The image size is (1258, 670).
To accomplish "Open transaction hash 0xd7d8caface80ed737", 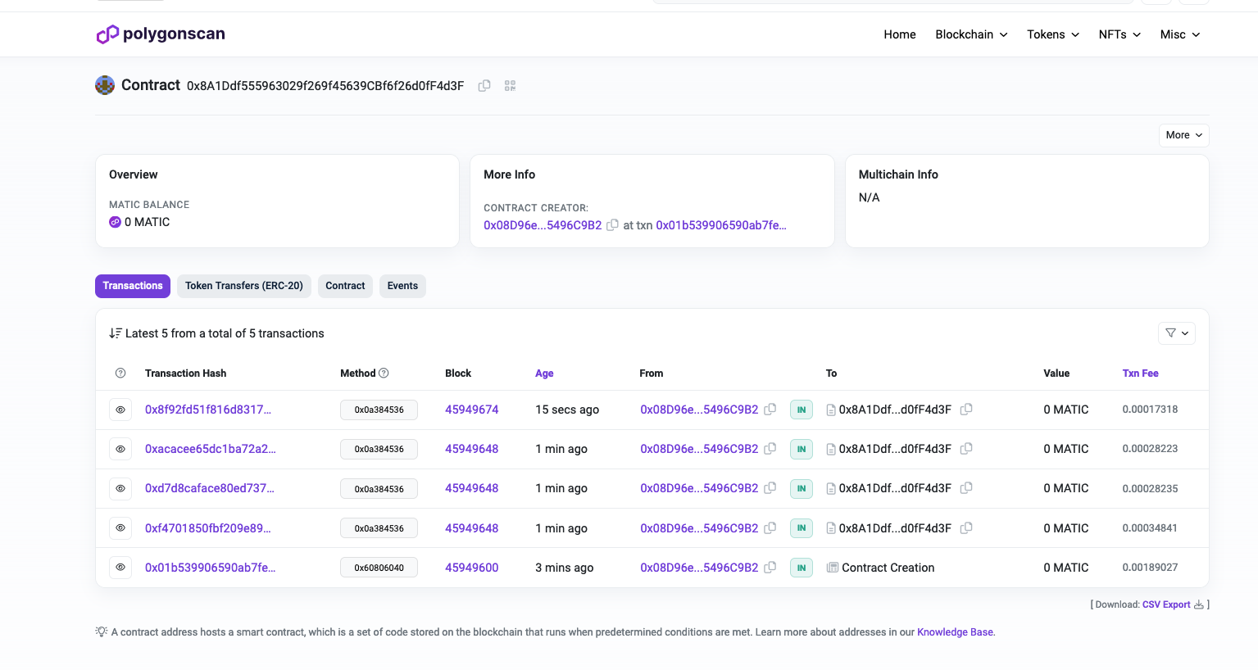I will (210, 488).
